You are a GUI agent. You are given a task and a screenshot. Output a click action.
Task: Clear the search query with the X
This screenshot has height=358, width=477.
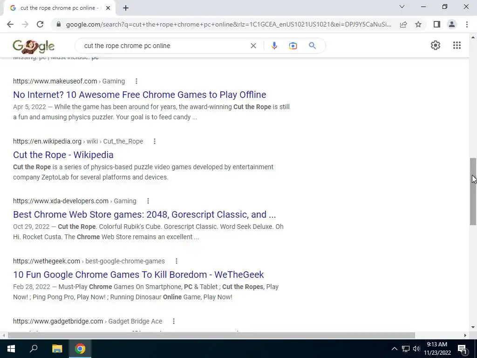point(253,46)
